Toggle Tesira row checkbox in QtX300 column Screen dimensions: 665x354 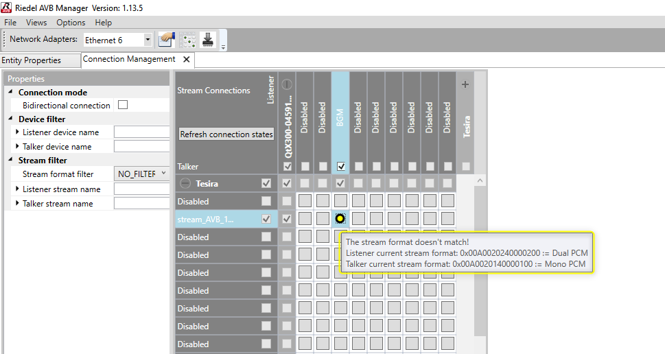click(x=287, y=183)
